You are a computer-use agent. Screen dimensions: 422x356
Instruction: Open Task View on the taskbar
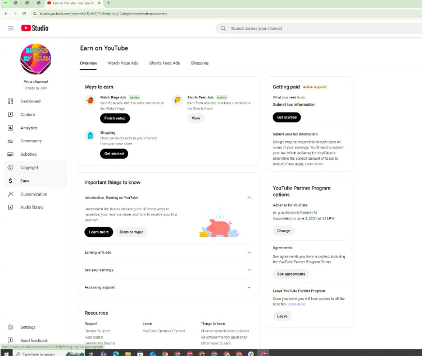(90, 354)
